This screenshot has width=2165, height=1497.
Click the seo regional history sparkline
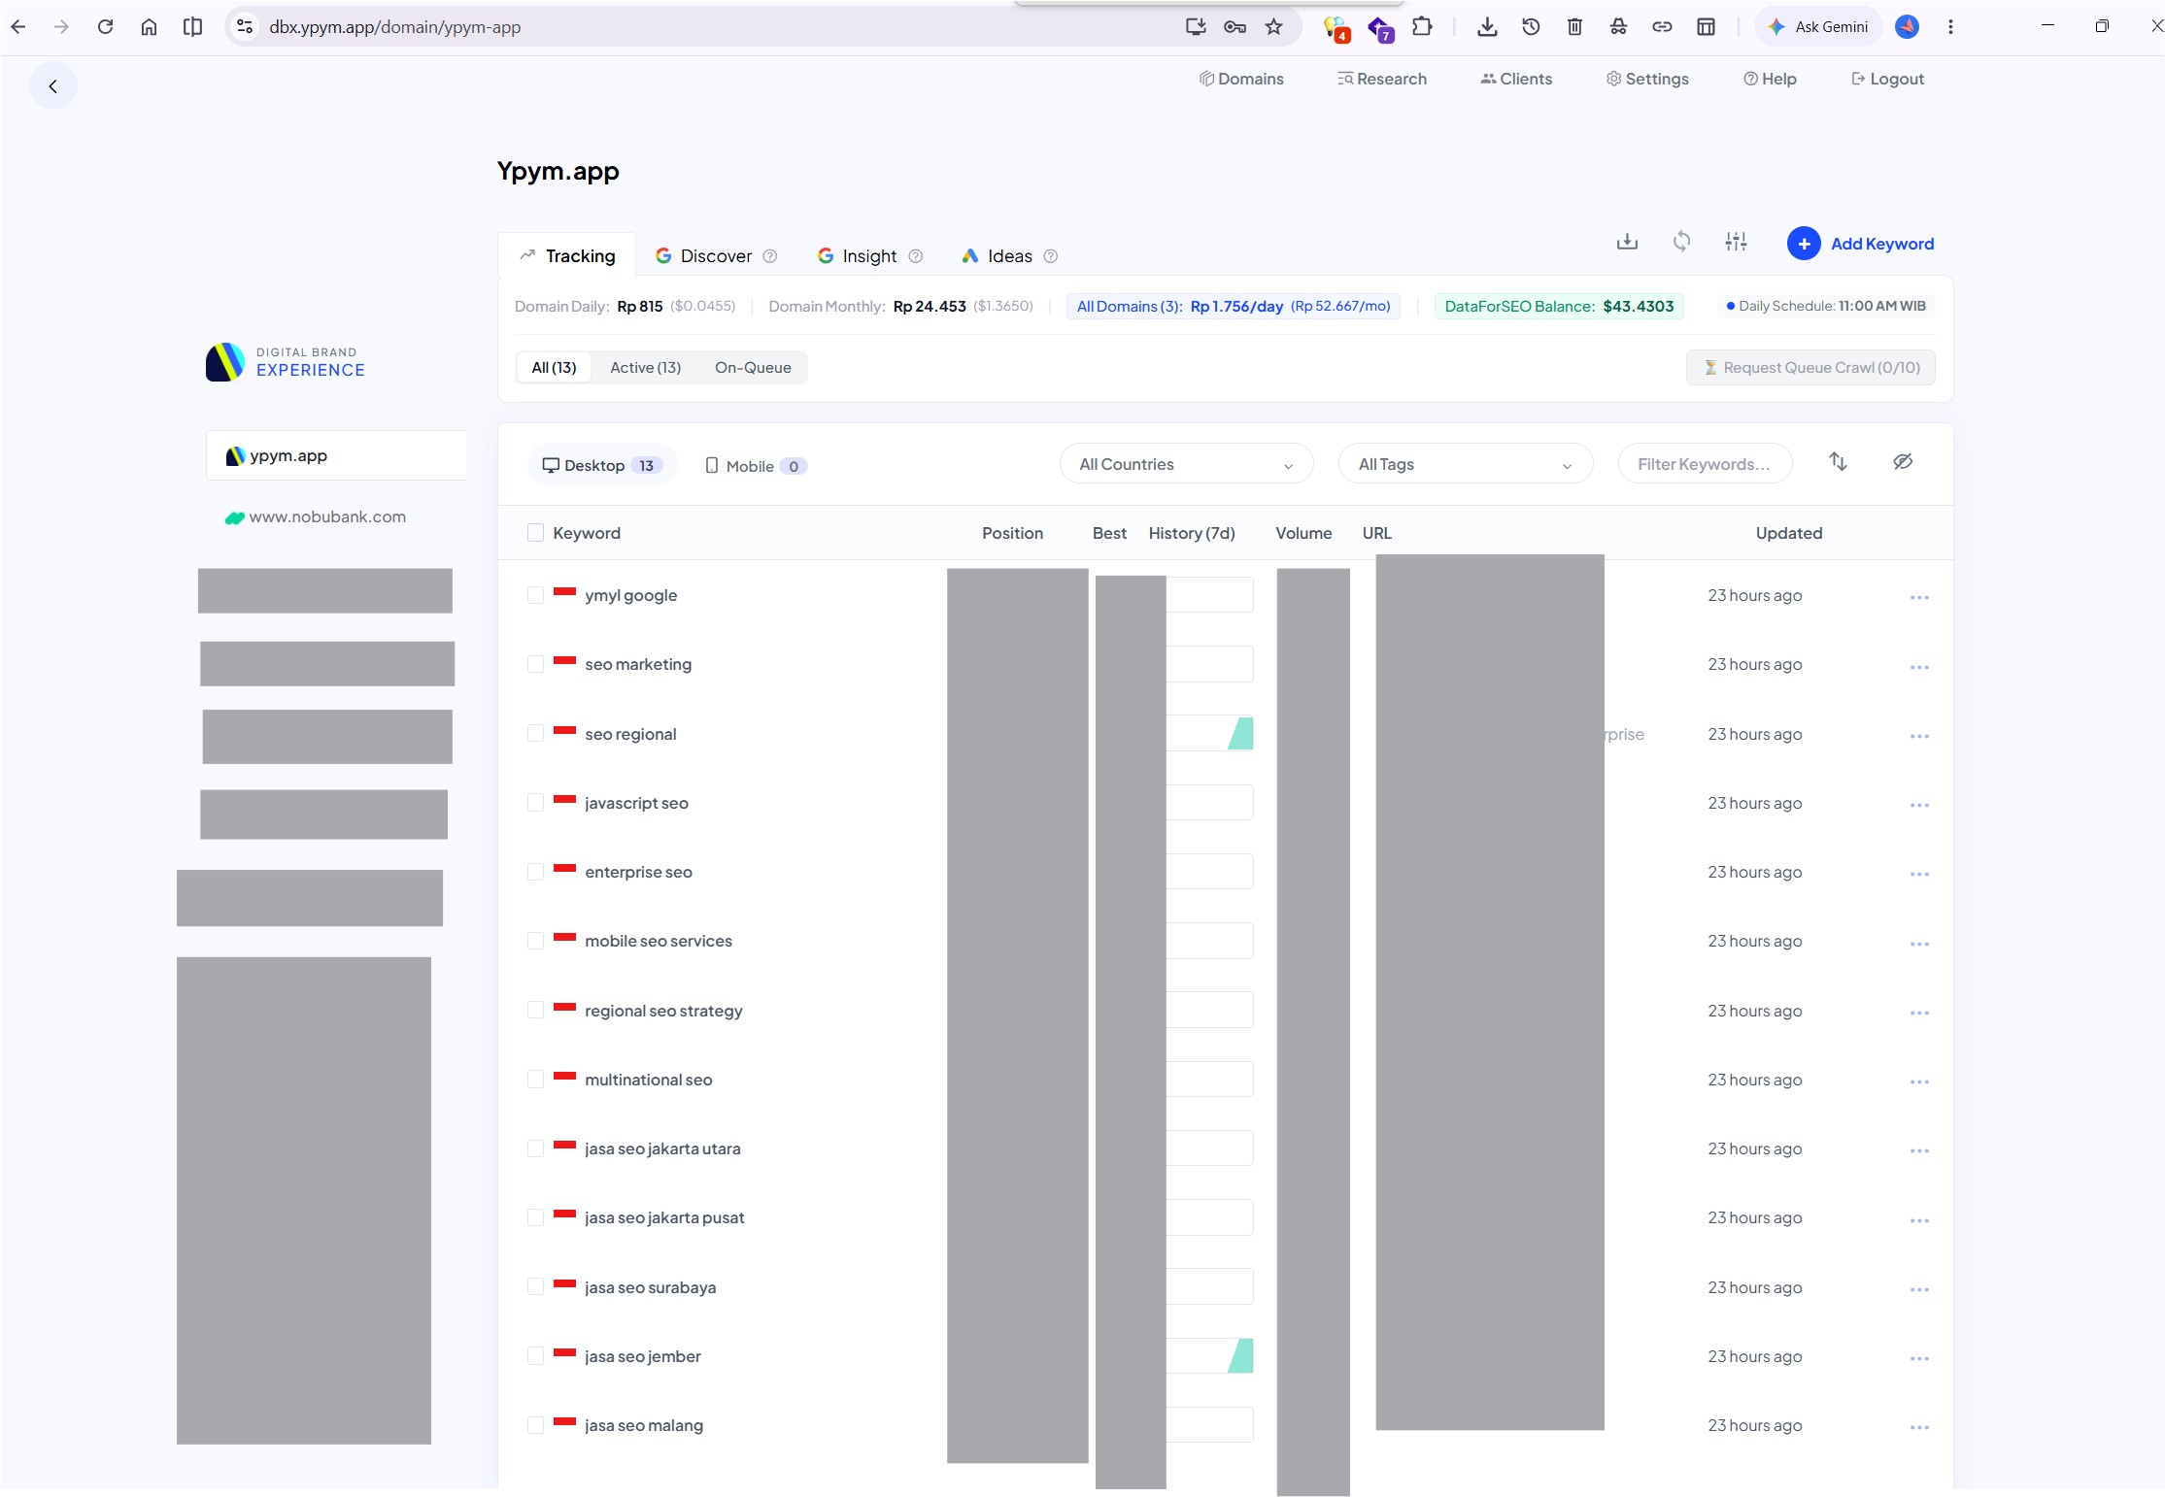1210,733
